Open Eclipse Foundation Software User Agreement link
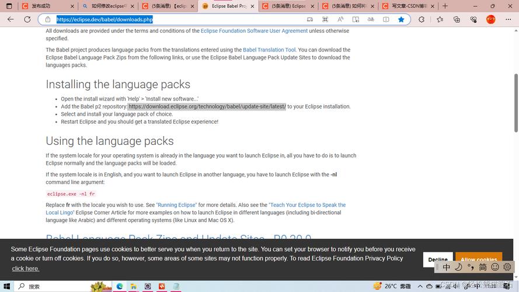The height and width of the screenshot is (292, 519). [x=254, y=31]
